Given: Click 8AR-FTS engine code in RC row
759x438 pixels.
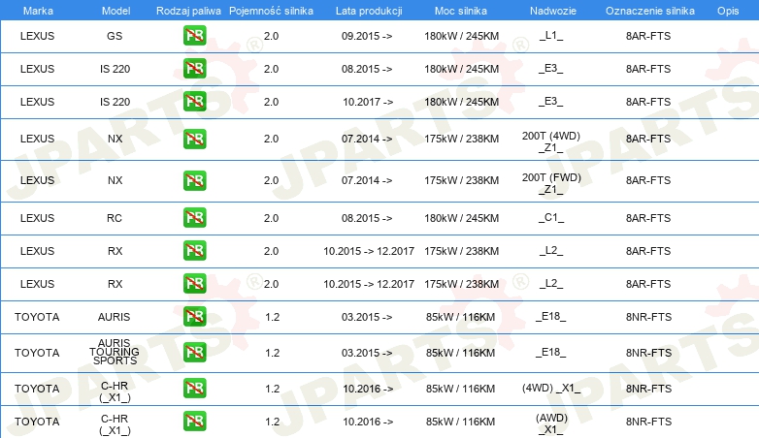Looking at the screenshot, I should click(648, 218).
